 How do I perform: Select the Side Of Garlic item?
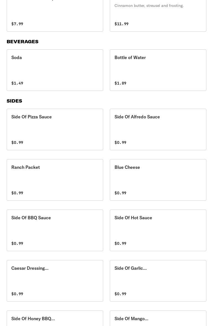pyautogui.click(x=158, y=281)
